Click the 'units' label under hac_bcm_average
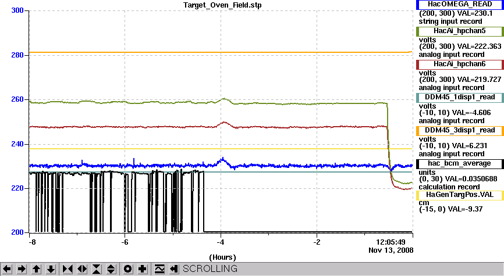Screen dimensions: 504x276 coord(427,173)
